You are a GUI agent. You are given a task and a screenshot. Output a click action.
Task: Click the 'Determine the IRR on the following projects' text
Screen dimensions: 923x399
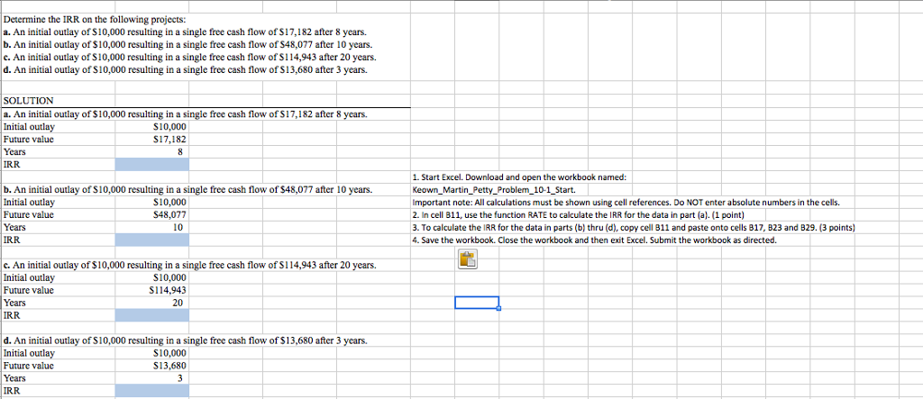[93, 20]
